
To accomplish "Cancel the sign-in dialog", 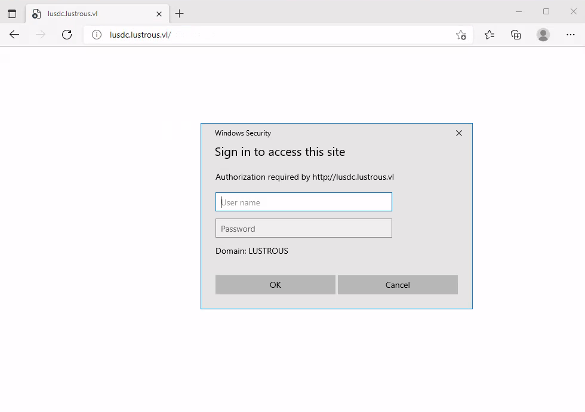I will tap(398, 285).
